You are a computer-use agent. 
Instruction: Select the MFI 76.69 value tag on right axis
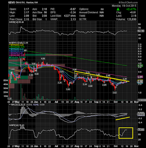point(141,129)
